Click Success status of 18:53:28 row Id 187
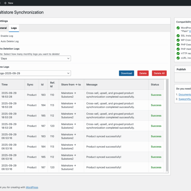Image resolution: width=191 pixels, height=191 pixels. (156, 126)
